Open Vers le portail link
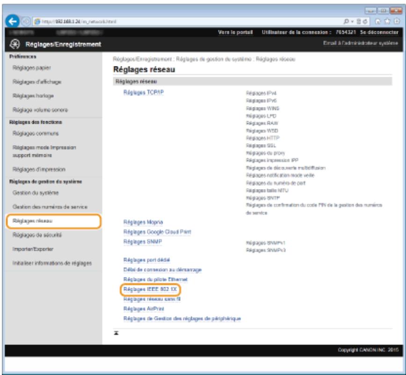The image size is (406, 375). click(235, 32)
